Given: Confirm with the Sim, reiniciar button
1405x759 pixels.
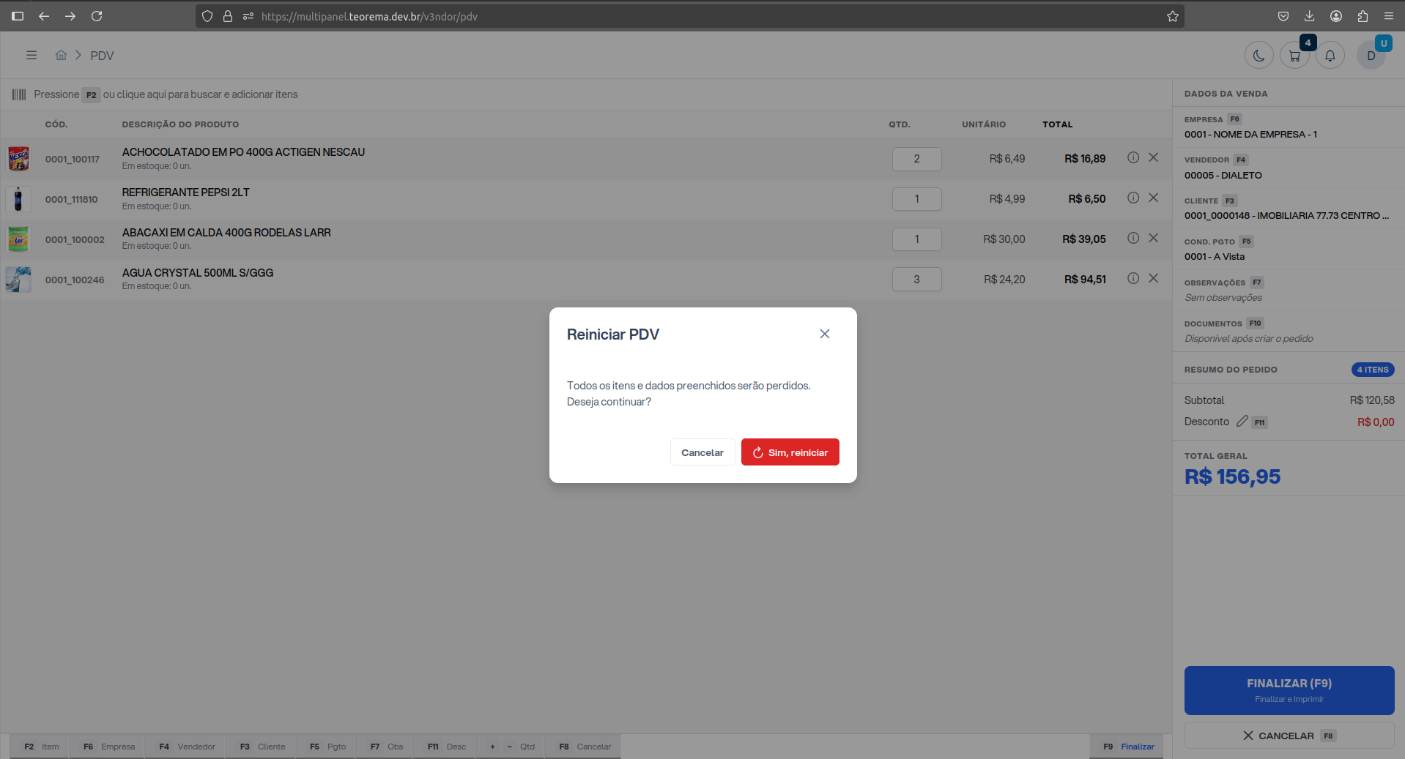Looking at the screenshot, I should click(790, 452).
